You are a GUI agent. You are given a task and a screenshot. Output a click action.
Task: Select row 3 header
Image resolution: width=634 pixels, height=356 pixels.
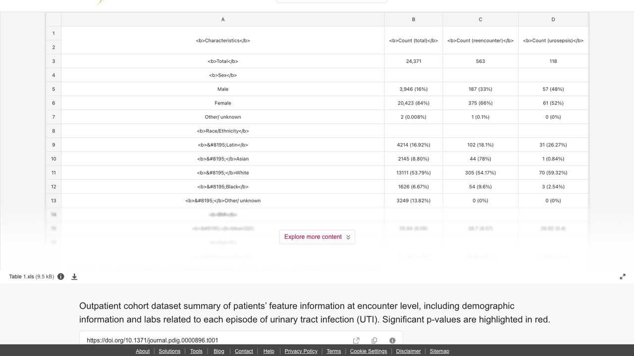(x=53, y=61)
